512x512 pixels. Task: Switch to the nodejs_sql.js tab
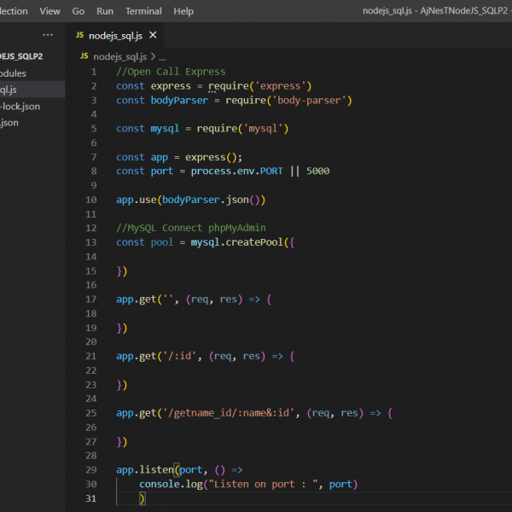coord(118,36)
